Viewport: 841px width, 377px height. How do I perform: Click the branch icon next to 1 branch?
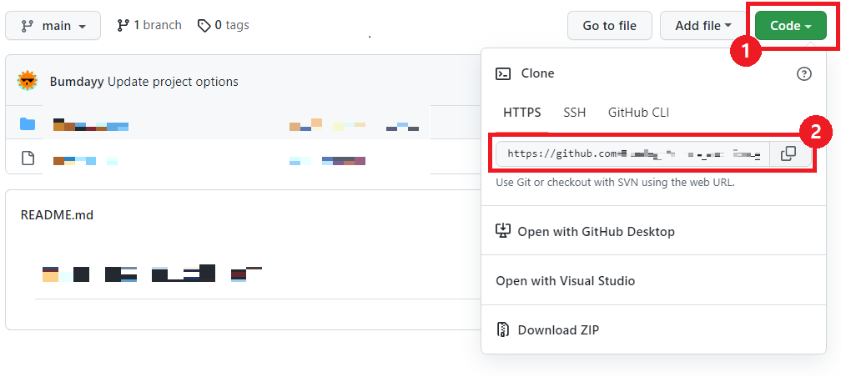123,25
